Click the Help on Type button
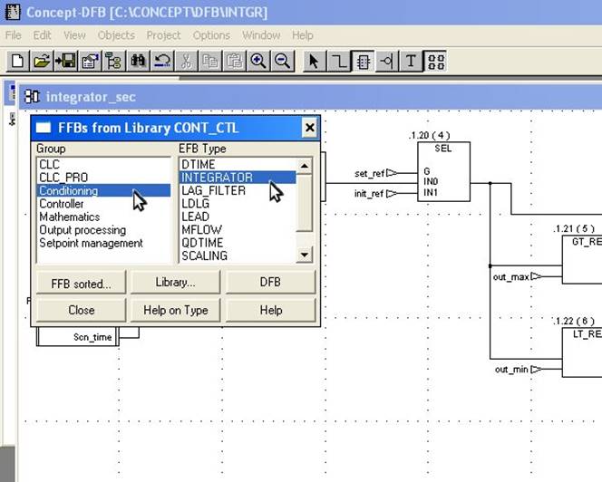Image resolution: width=602 pixels, height=482 pixels. click(176, 310)
